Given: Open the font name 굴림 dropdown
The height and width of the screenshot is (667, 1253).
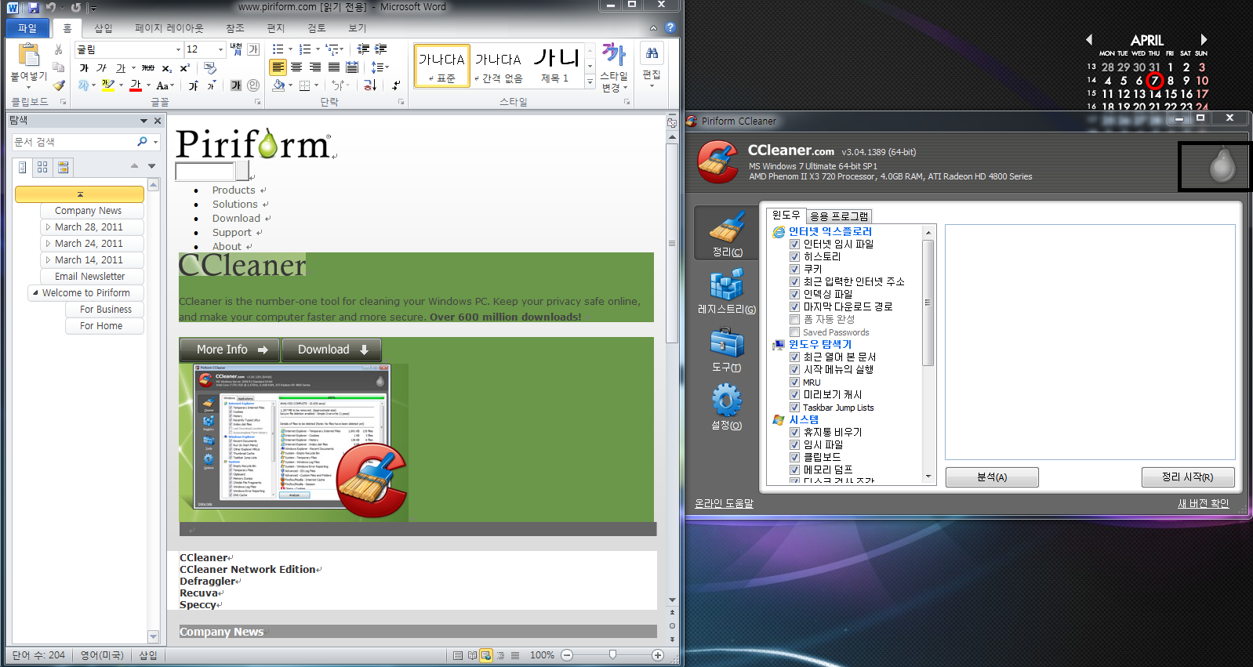Looking at the screenshot, I should (178, 49).
